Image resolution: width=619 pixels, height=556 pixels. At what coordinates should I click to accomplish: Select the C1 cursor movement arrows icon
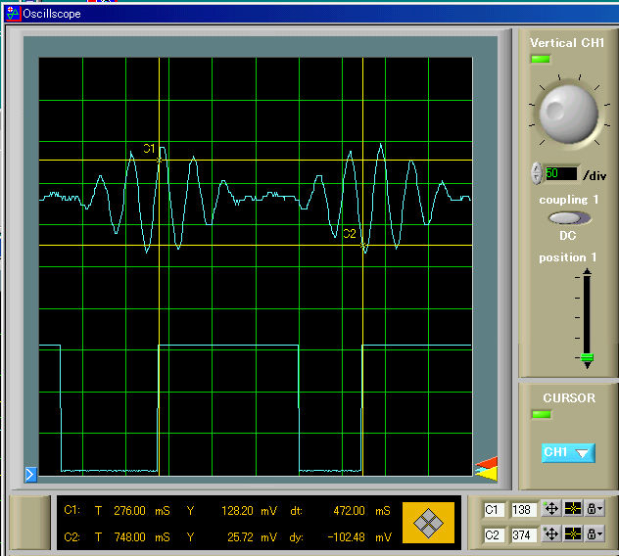pyautogui.click(x=551, y=509)
